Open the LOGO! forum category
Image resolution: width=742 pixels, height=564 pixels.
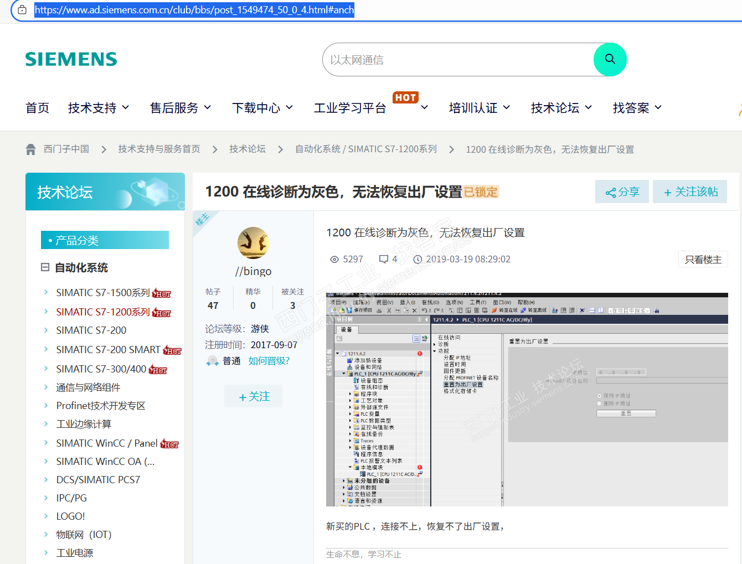click(70, 516)
